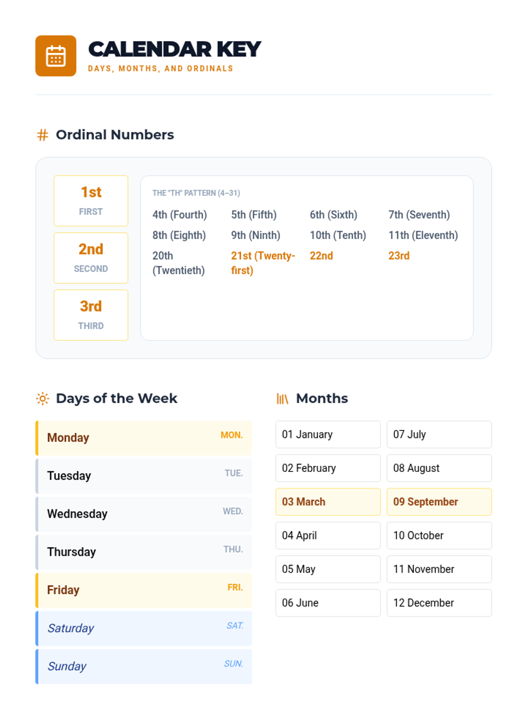527x703 pixels.
Task: Select the Wednesday row
Action: coord(144,514)
